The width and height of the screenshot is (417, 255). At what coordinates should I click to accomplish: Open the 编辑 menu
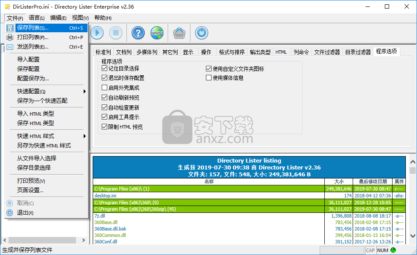58,18
